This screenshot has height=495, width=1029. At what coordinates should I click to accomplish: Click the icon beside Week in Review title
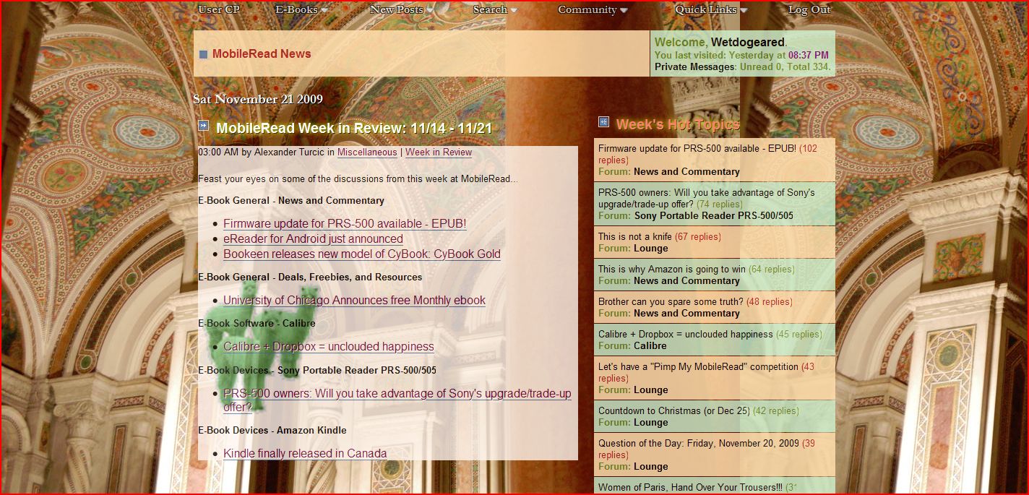point(204,126)
